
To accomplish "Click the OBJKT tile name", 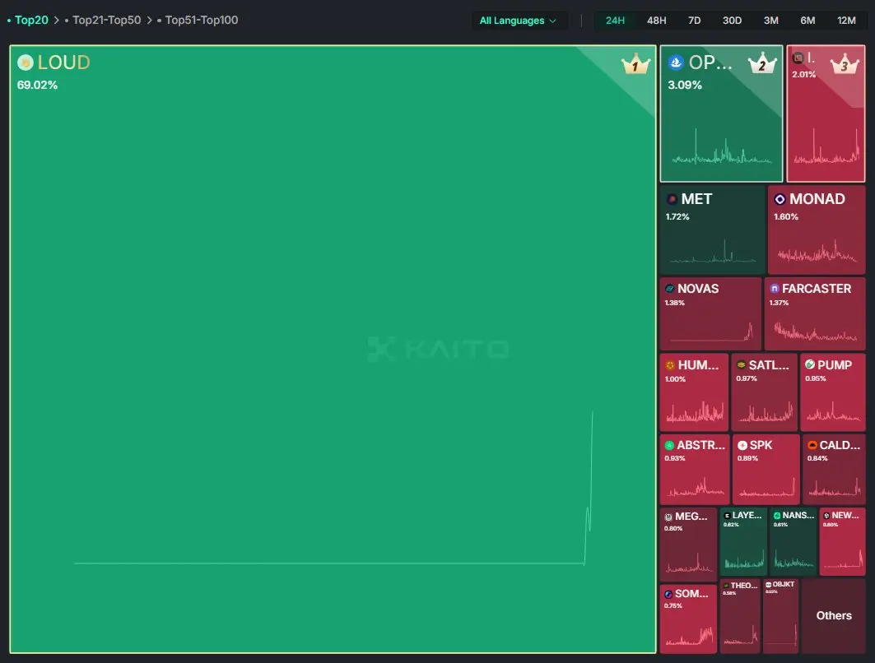I will (x=783, y=584).
